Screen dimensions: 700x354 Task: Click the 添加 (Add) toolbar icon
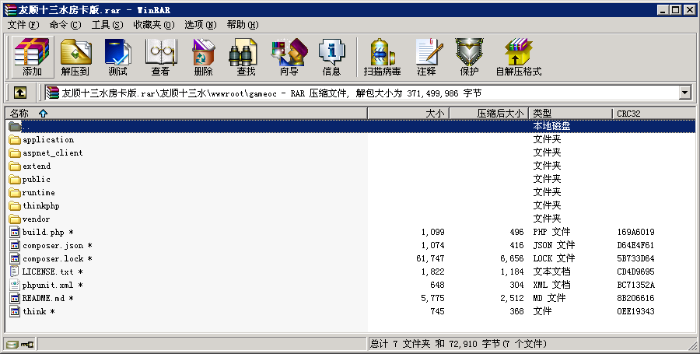32,57
